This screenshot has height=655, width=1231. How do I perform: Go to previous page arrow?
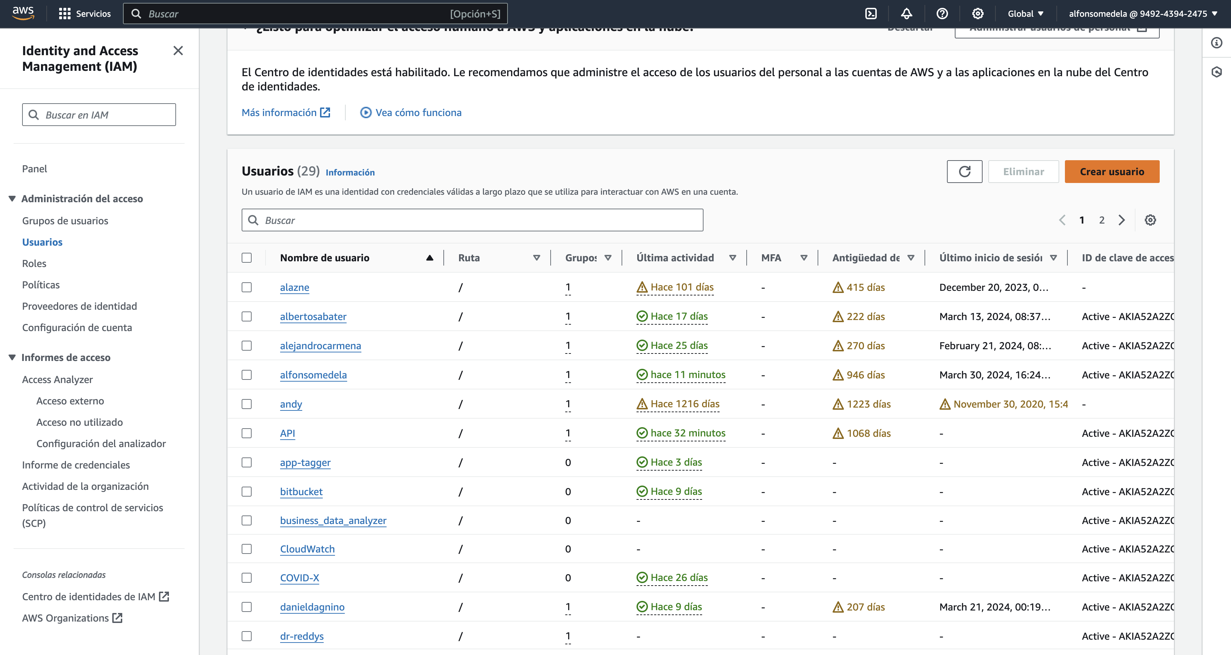click(x=1062, y=220)
